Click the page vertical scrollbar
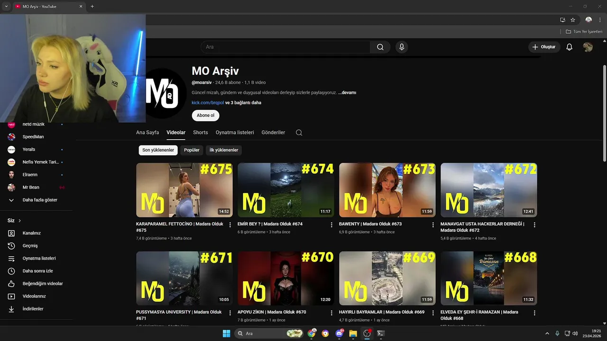 pyautogui.click(x=604, y=114)
